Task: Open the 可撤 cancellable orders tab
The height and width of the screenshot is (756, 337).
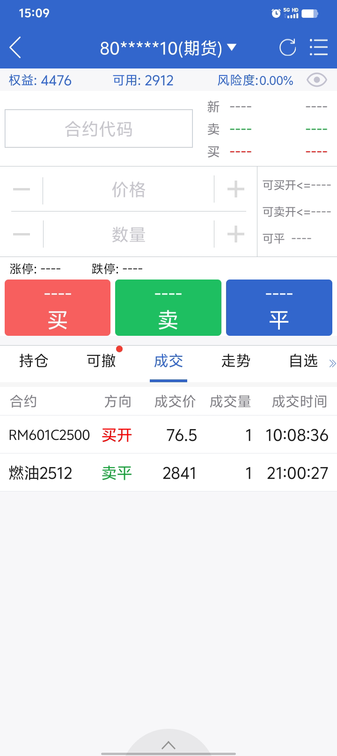Action: pyautogui.click(x=101, y=361)
